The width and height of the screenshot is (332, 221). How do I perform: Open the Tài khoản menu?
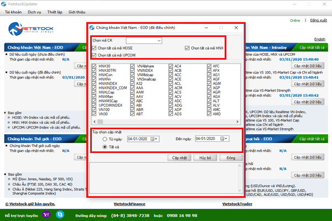click(x=13, y=12)
